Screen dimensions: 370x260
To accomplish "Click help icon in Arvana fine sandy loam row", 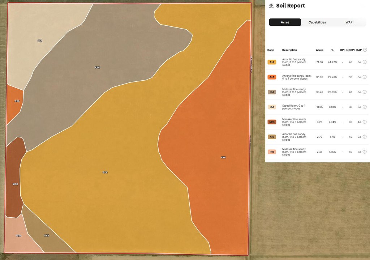I will (x=365, y=77).
